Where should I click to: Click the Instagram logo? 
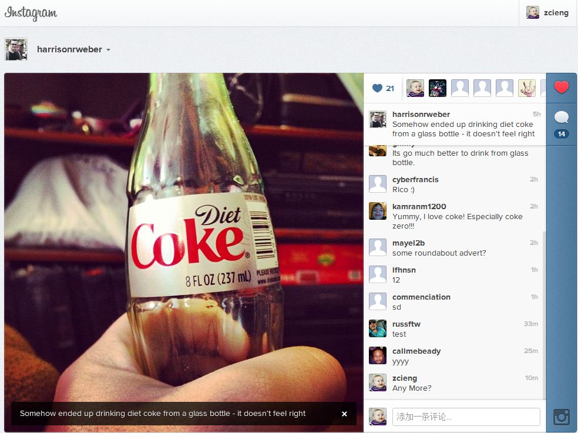31,13
